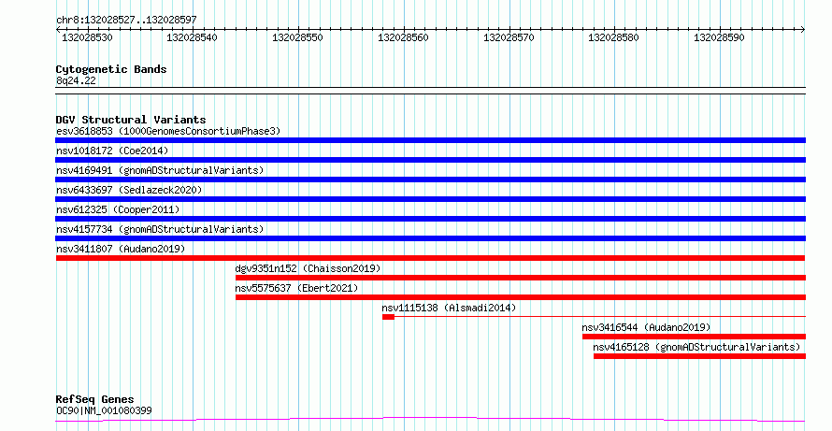Image resolution: width=832 pixels, height=431 pixels.
Task: Click ruler position 132028590
Action: tap(720, 37)
